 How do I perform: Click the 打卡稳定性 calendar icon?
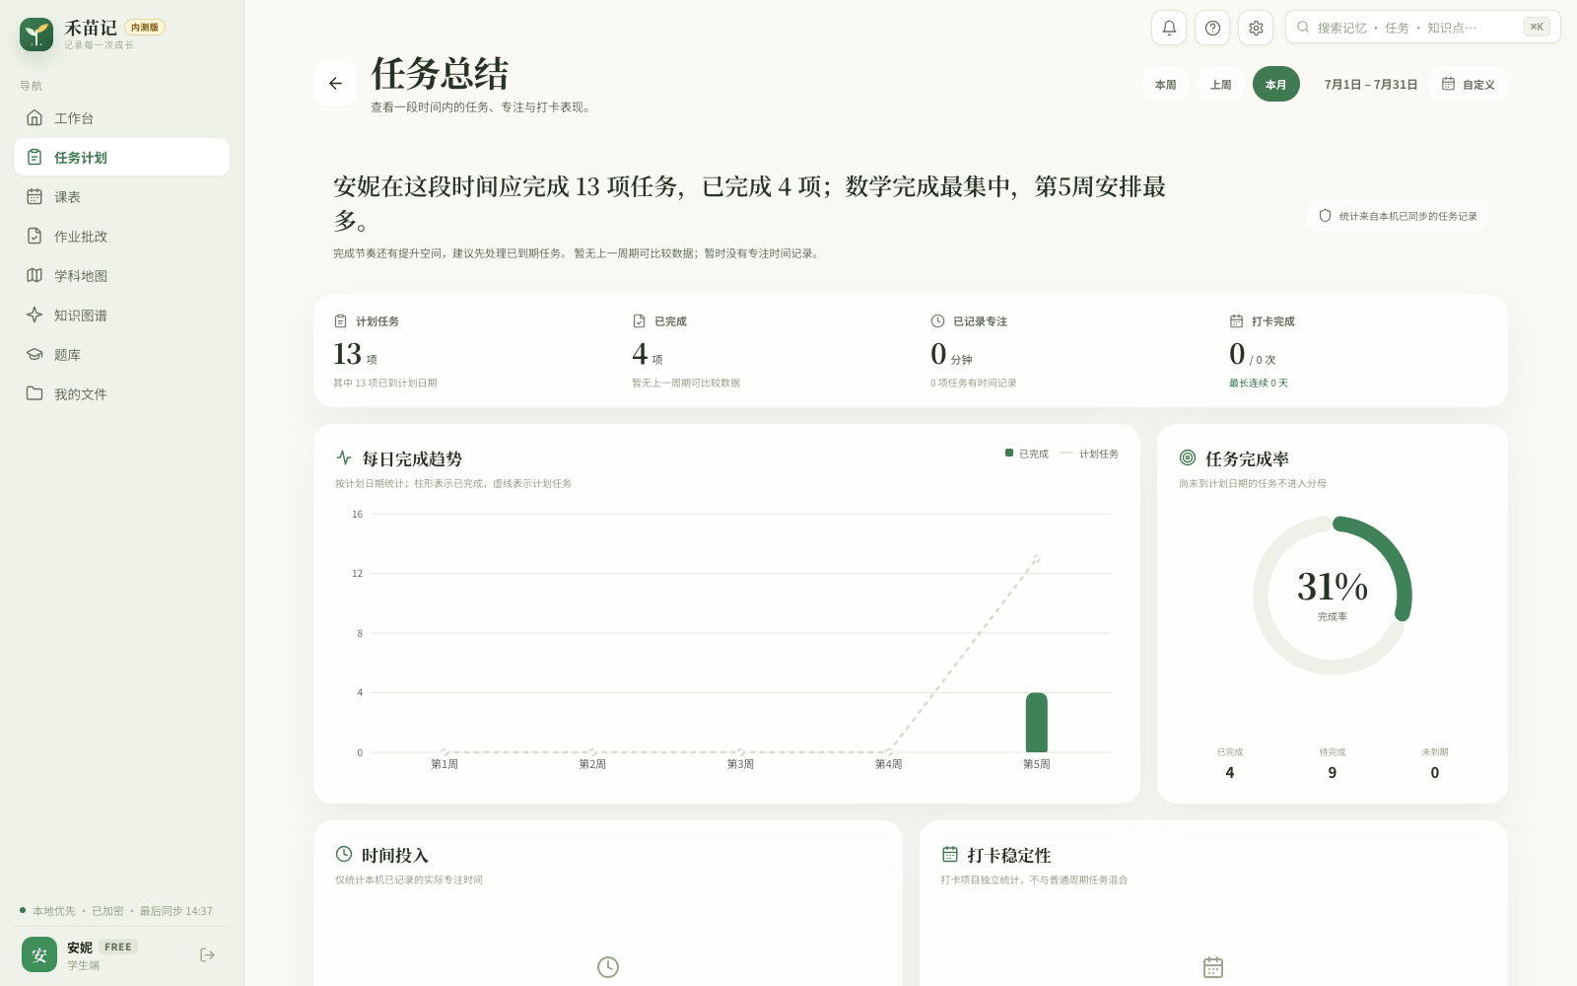[950, 854]
